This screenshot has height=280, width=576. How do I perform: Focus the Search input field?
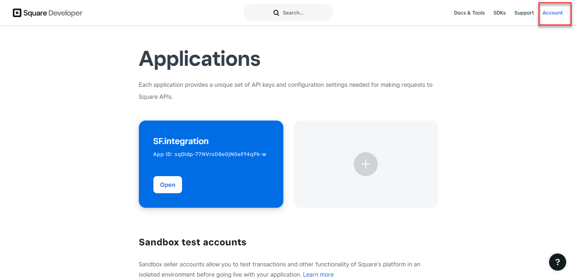[288, 13]
